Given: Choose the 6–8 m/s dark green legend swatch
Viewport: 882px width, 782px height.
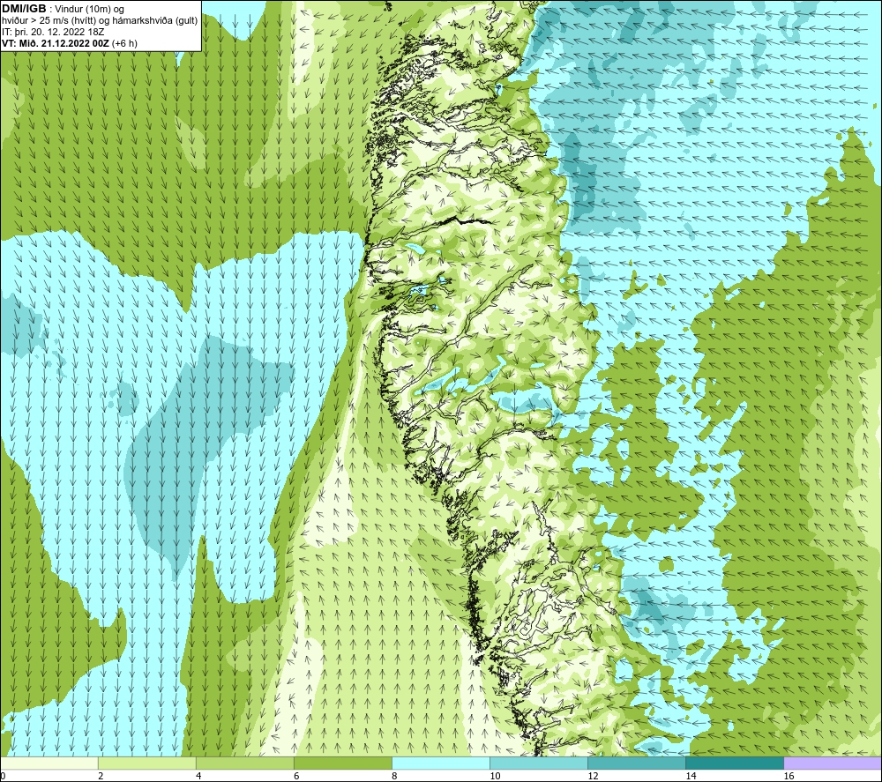Looking at the screenshot, I should point(343,763).
